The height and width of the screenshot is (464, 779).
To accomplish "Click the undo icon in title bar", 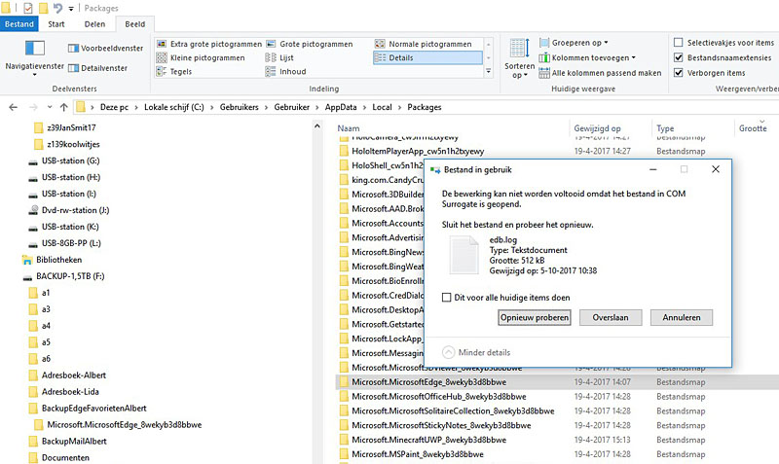I will tap(57, 8).
